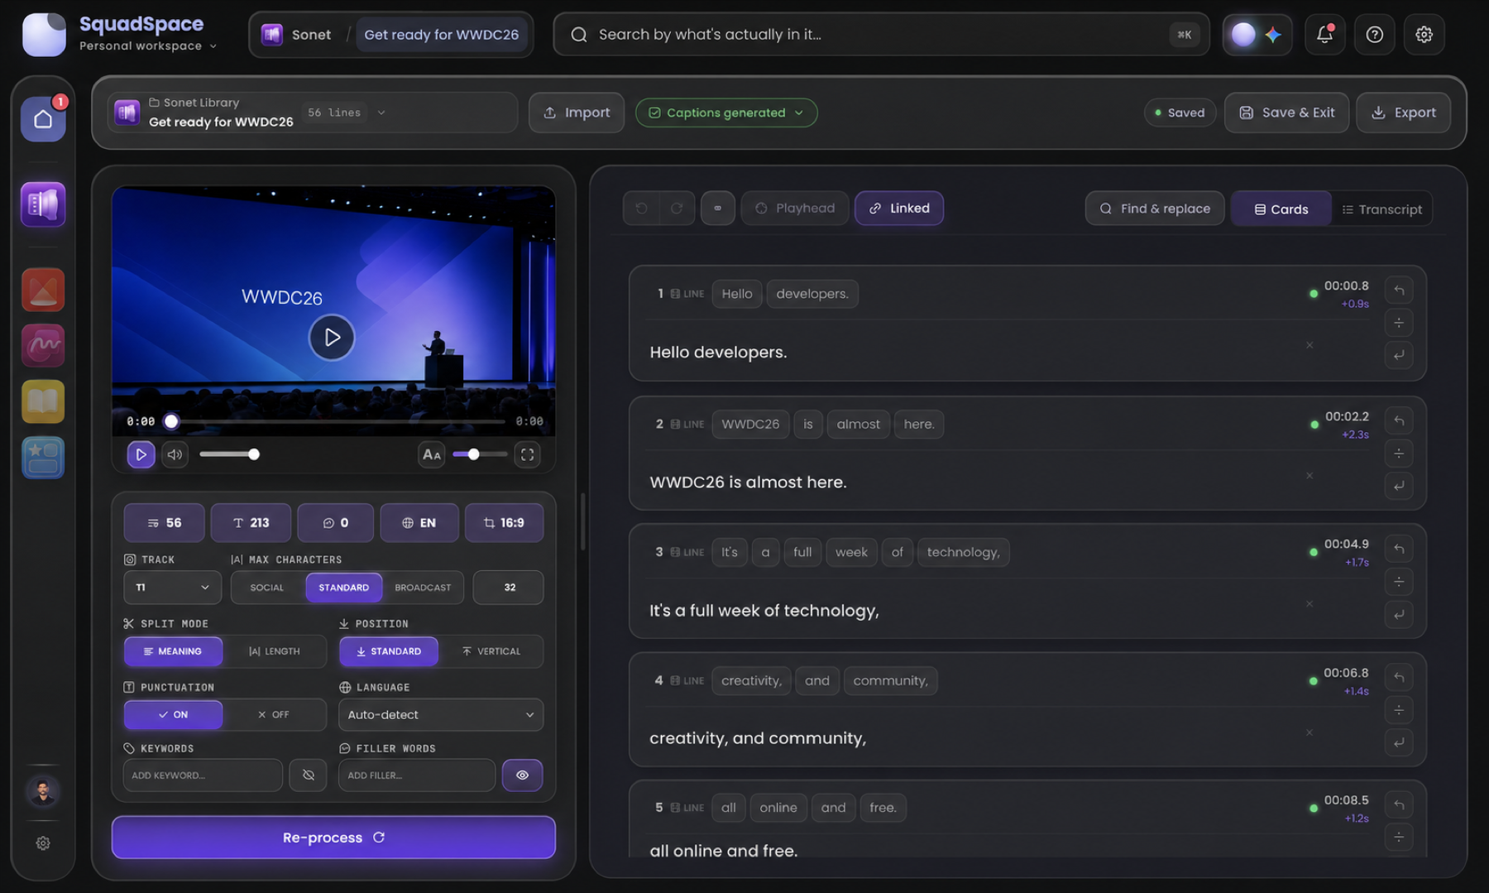Toggle filler words visibility eye

click(x=522, y=775)
